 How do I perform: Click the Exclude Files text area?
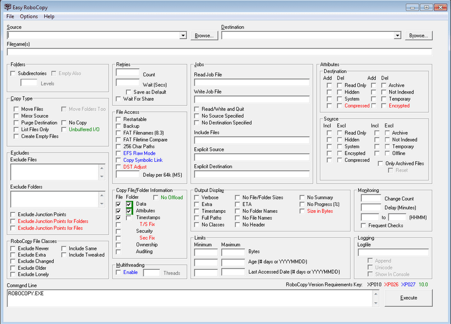tap(55, 172)
